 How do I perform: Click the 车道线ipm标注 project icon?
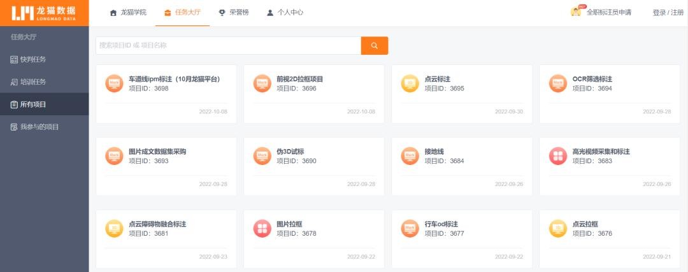click(114, 83)
